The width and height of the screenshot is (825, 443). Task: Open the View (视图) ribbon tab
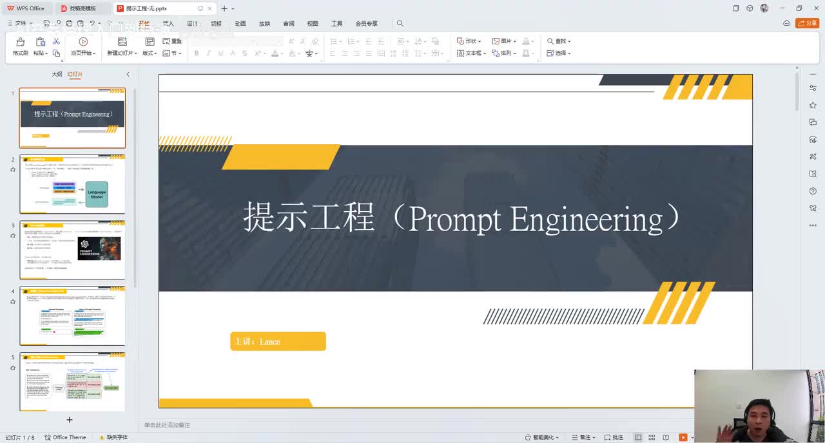click(x=313, y=23)
